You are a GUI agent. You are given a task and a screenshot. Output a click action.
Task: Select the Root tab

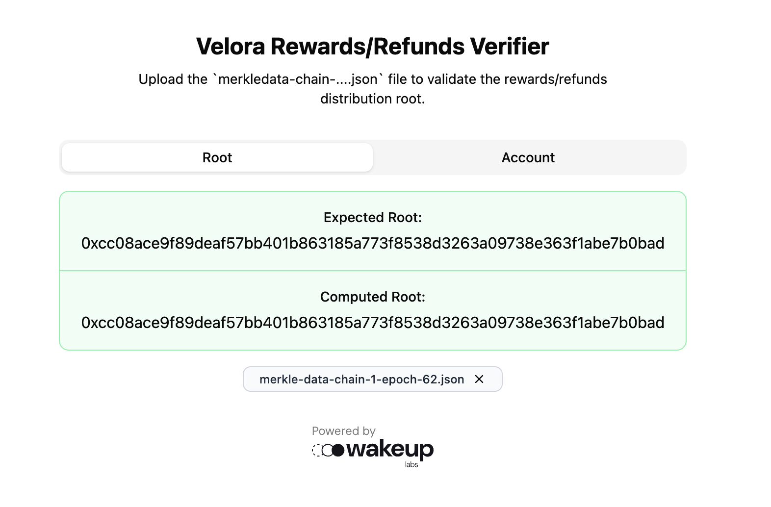coord(217,157)
